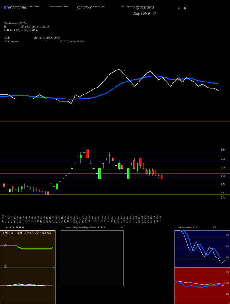Click the 'CL: 1.90' closing price label
The image size is (230, 304).
[x=84, y=8]
